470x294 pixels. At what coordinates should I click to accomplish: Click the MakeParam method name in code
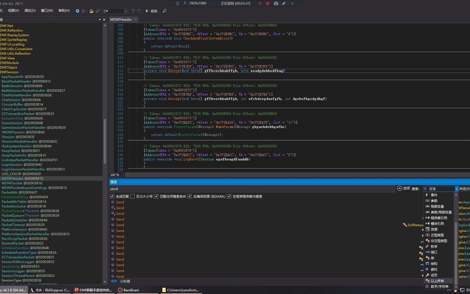pos(224,127)
